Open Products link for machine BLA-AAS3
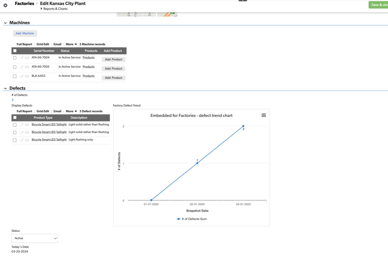 click(x=88, y=76)
